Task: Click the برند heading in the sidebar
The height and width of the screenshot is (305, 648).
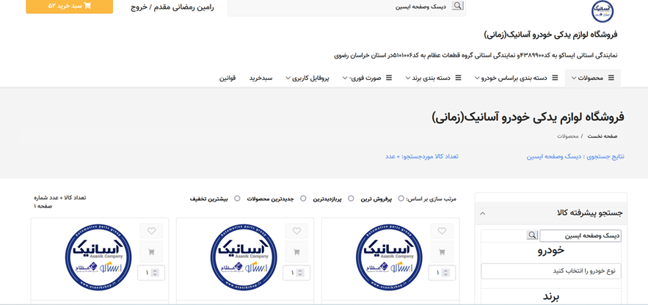Action: pos(551,296)
